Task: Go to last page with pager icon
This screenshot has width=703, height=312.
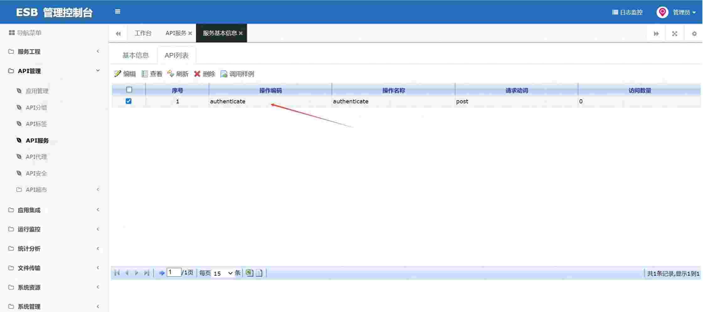Action: [x=146, y=273]
